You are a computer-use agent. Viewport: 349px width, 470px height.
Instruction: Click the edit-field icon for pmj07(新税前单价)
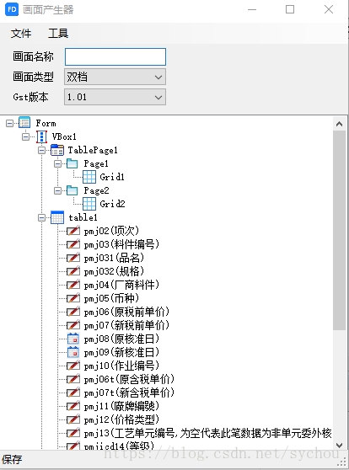[73, 325]
